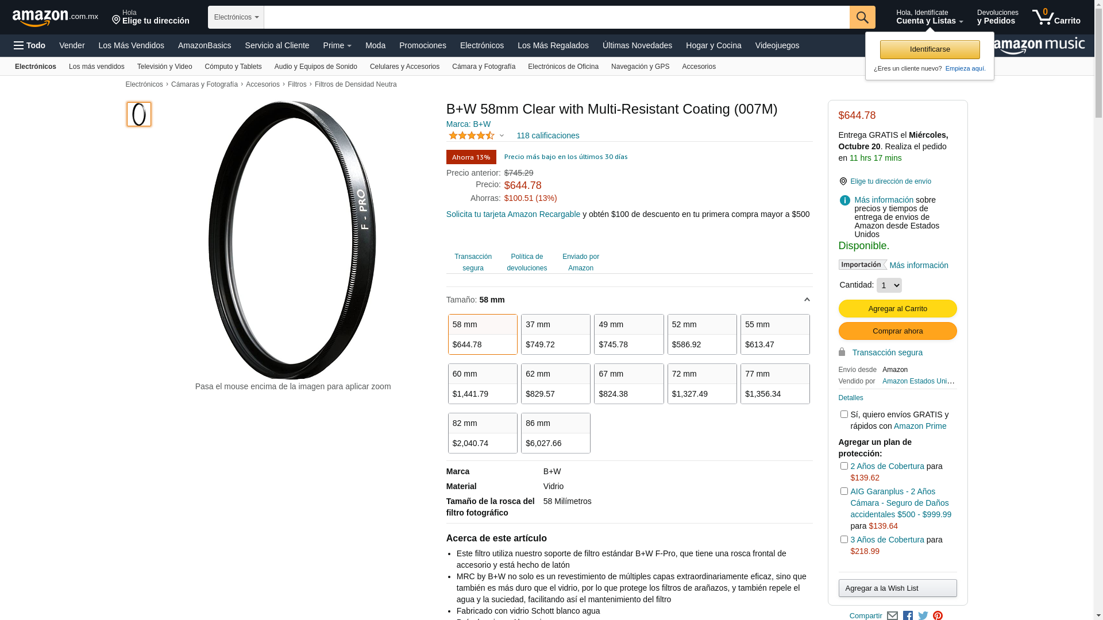The height and width of the screenshot is (620, 1103).
Task: Open the Filtros breadcrumb category
Action: (297, 84)
